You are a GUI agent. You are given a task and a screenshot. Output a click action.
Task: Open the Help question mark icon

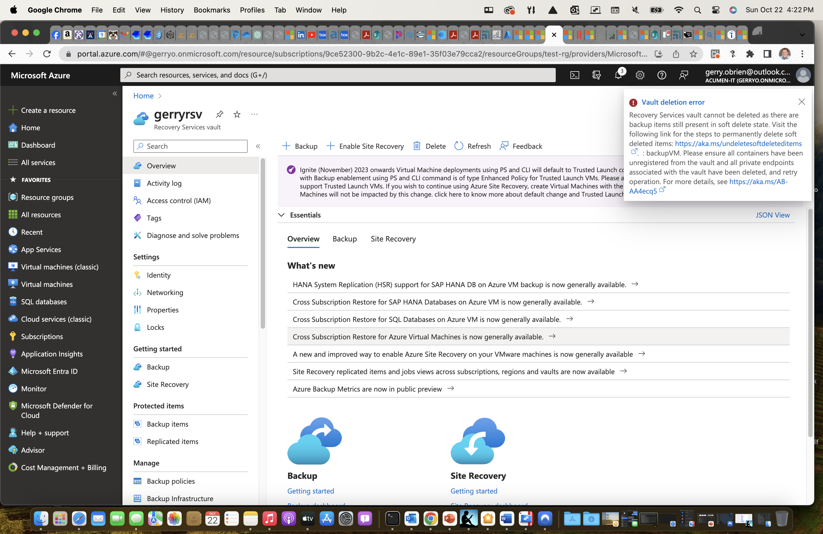[x=662, y=75]
